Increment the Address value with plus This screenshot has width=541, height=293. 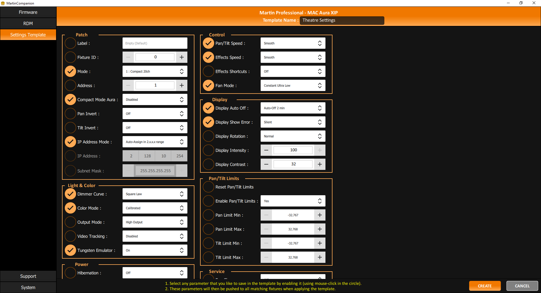pyautogui.click(x=181, y=85)
